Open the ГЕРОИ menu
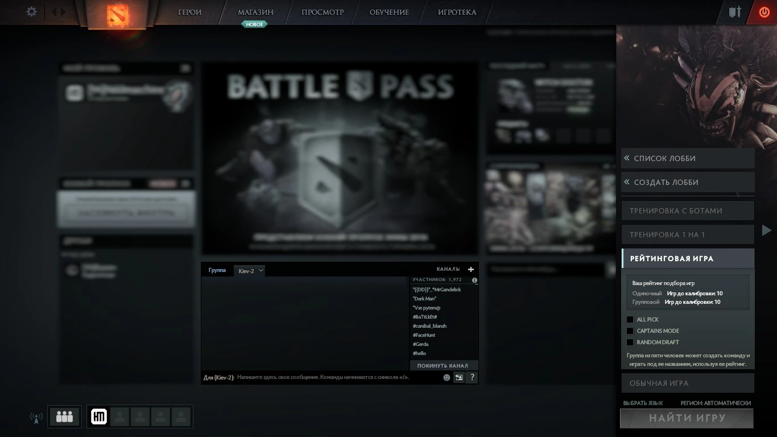777x437 pixels. coord(189,12)
